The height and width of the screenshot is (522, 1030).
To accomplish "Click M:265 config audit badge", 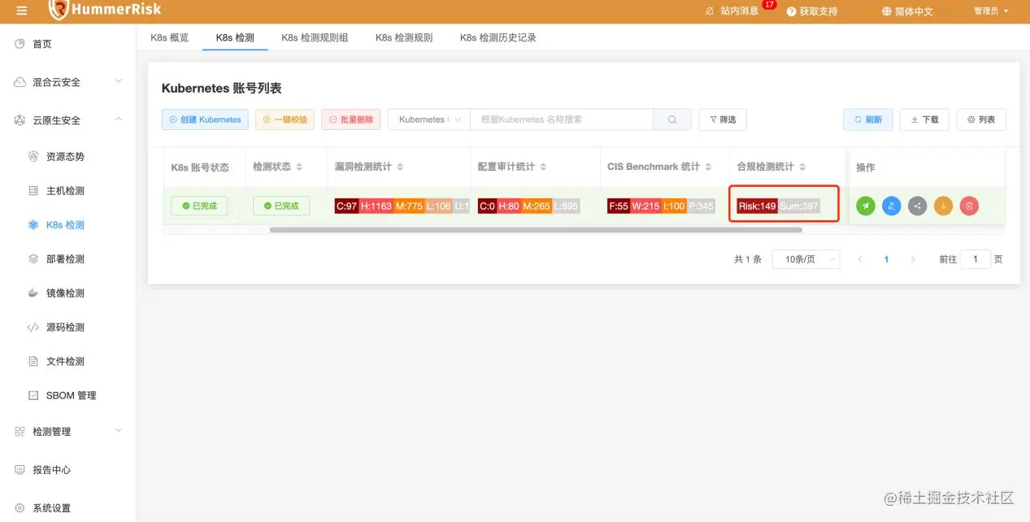I will [537, 207].
